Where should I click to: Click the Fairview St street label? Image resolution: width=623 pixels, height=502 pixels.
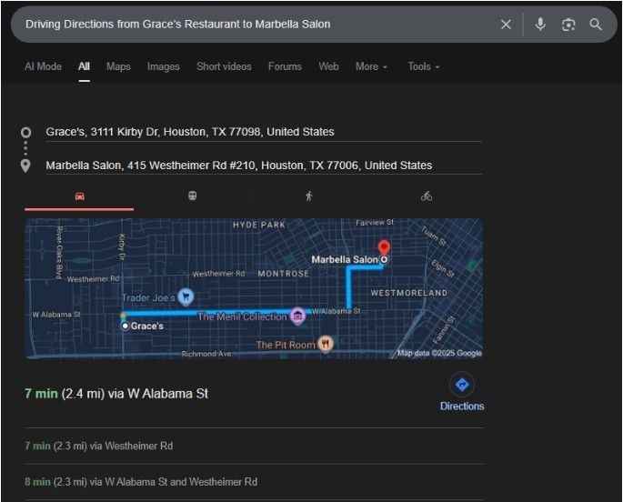point(375,223)
